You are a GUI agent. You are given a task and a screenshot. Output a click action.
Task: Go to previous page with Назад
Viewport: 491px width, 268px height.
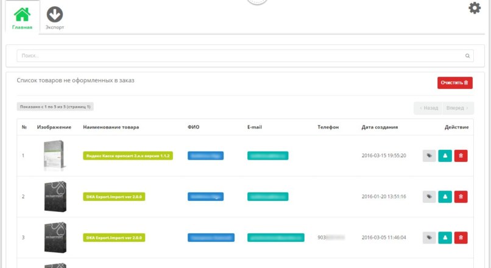tap(428, 108)
